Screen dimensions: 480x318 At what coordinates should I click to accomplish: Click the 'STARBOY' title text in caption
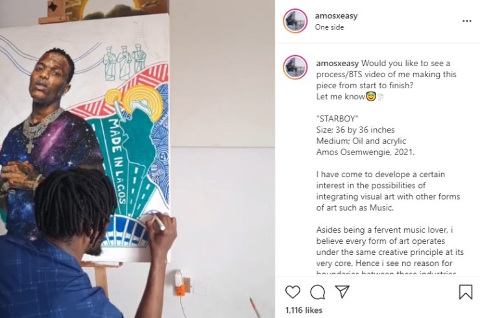point(337,119)
